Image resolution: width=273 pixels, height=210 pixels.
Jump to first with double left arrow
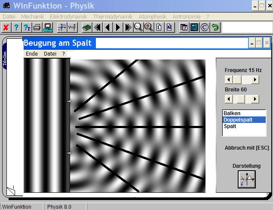coord(97,28)
